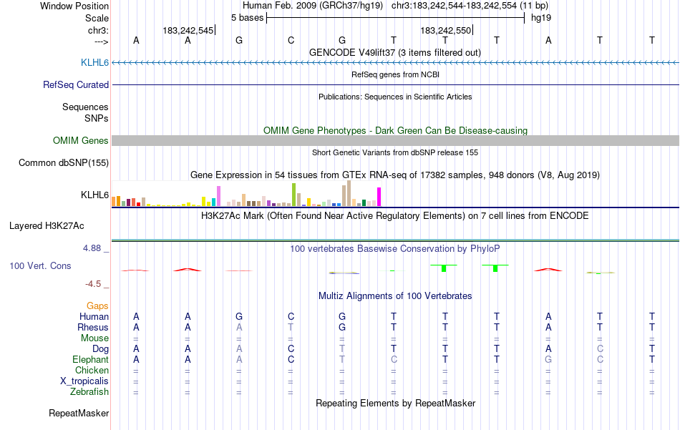Image resolution: width=680 pixels, height=430 pixels.
Task: Click the 100 Vert. Cons label
Action: click(40, 265)
